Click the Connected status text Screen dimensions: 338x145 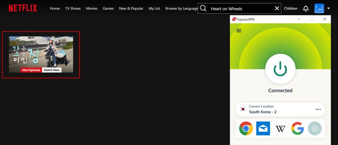[x=280, y=91]
